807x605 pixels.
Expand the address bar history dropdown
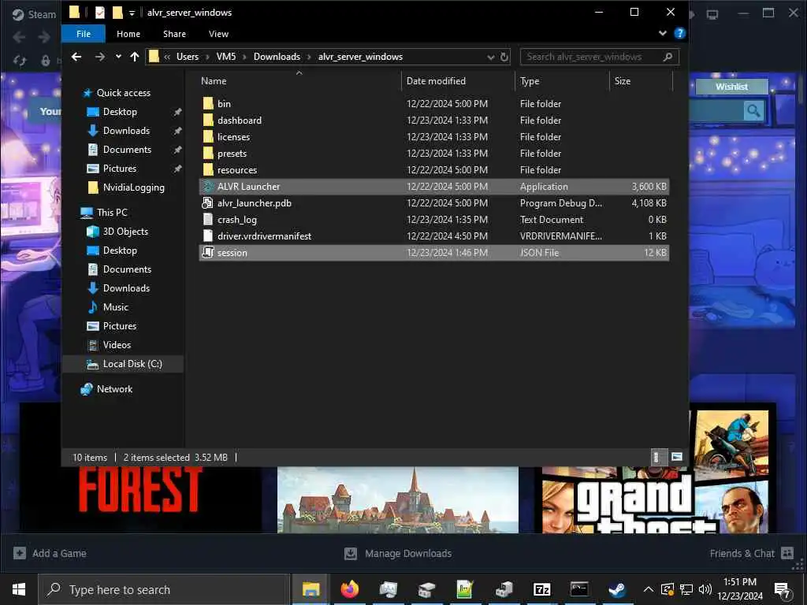point(490,57)
